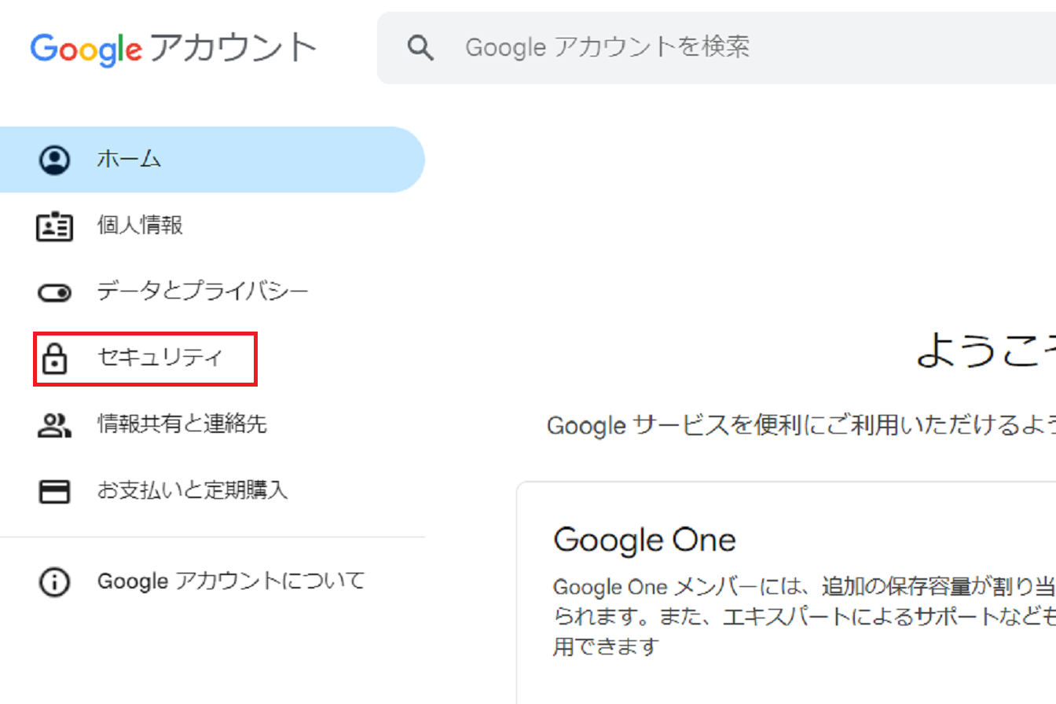Click the Google One card title
This screenshot has width=1056, height=704.
tap(644, 541)
